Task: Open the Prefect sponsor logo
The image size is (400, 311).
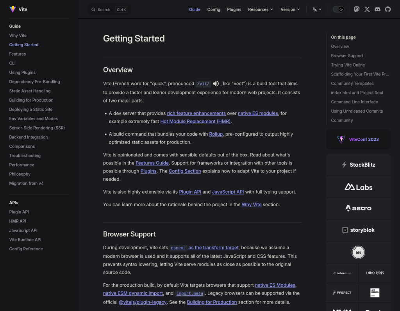Action: click(x=342, y=293)
